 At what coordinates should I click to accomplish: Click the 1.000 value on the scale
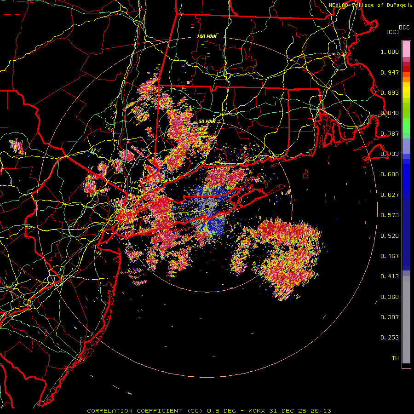point(390,52)
